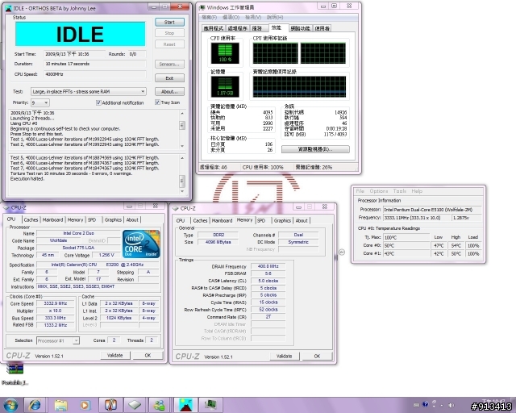Toggle the Tray Icon checkbox in Orthos
This screenshot has width=516, height=413.
(157, 102)
